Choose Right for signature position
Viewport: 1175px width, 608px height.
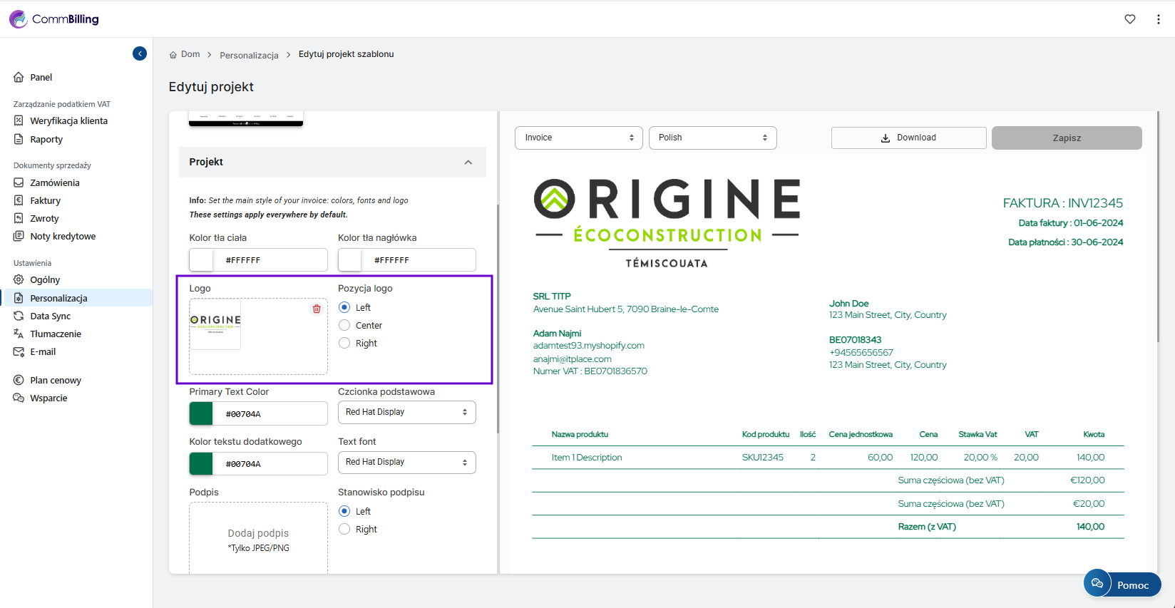344,530
